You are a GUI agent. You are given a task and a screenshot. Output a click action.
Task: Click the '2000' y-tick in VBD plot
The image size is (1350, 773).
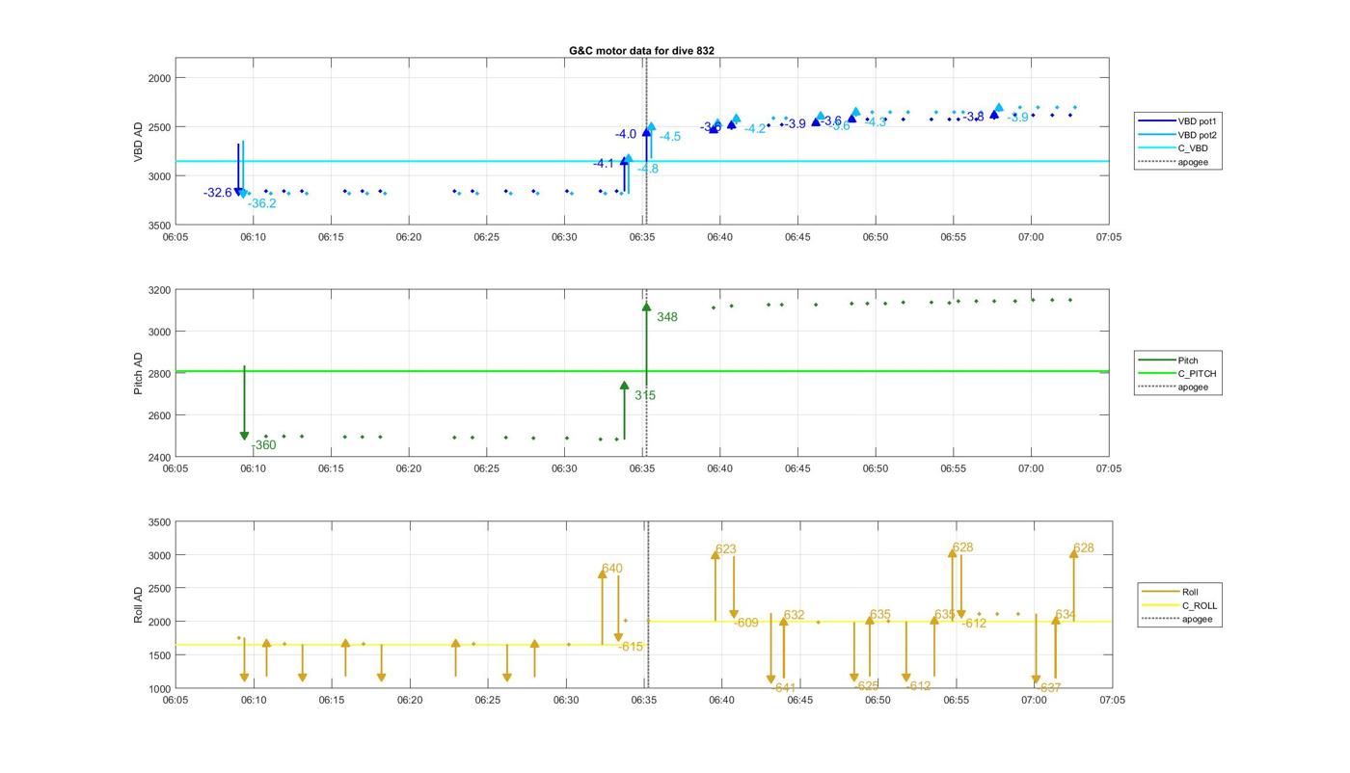click(159, 78)
